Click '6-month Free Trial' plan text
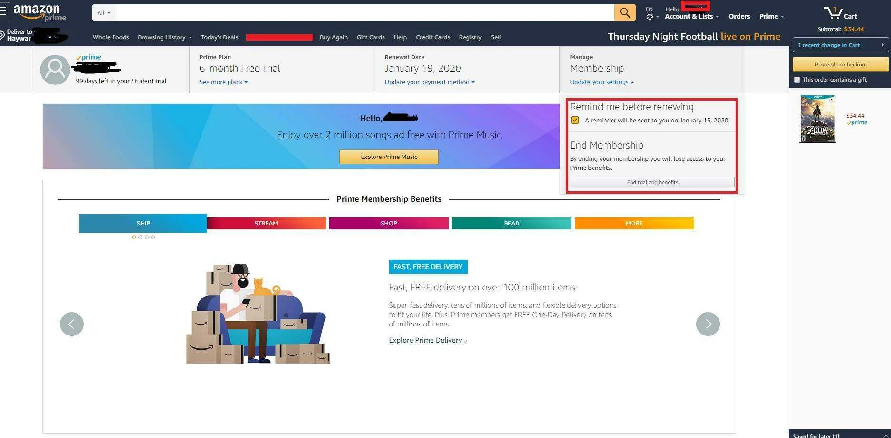 coord(240,68)
